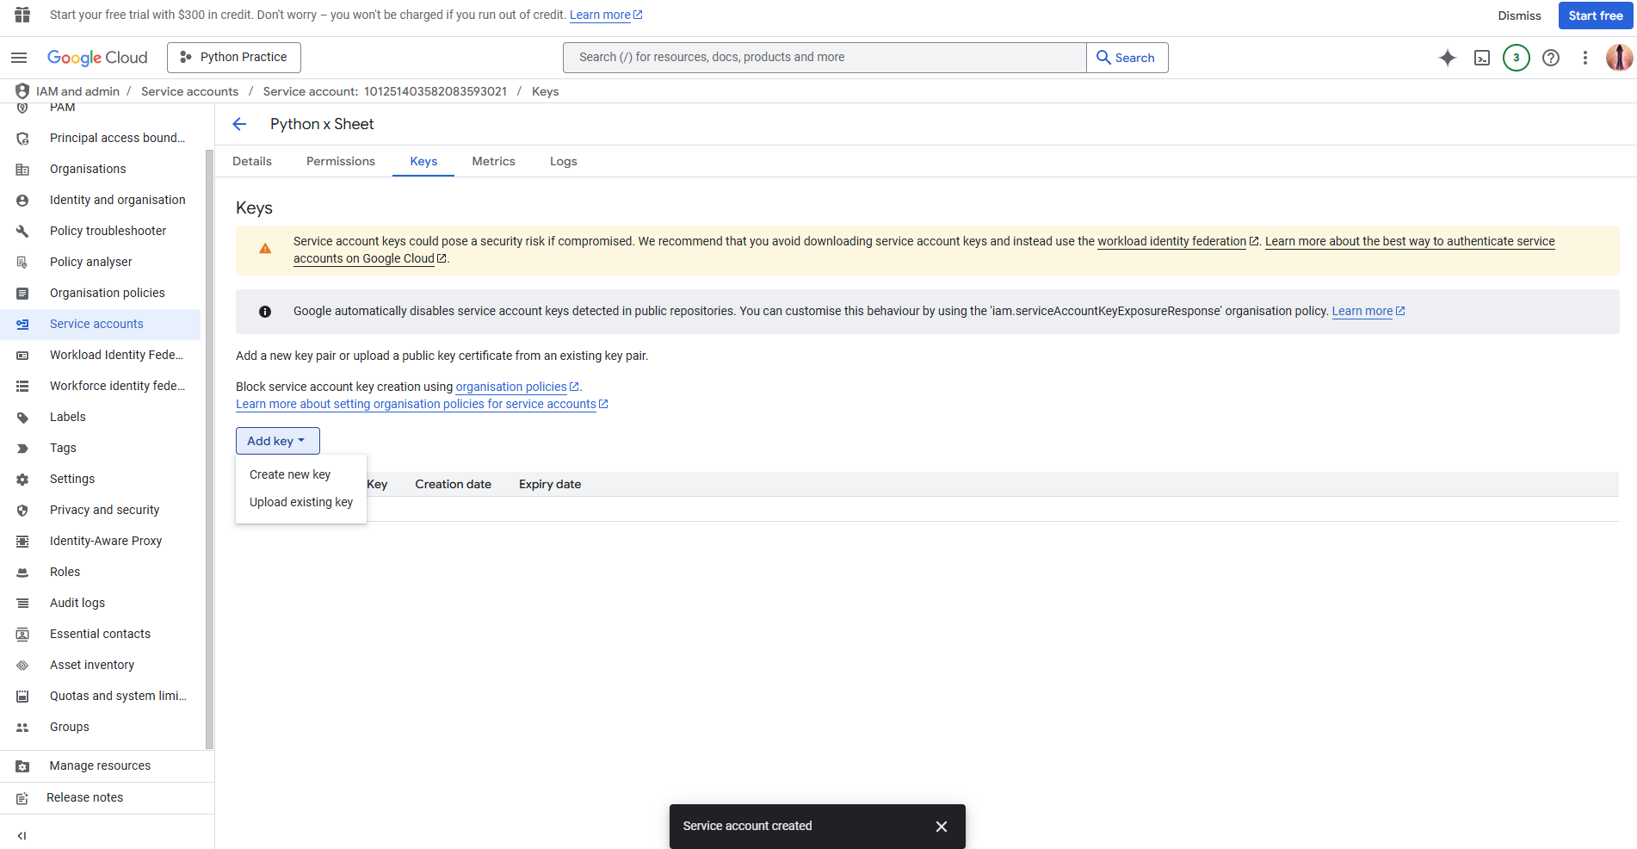This screenshot has width=1637, height=849.
Task: Open Tags in sidebar
Action: pyautogui.click(x=100, y=449)
